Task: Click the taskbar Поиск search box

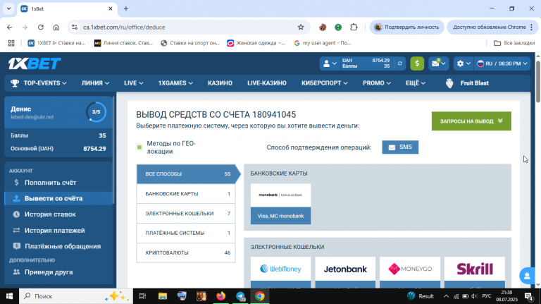Action: pos(75,296)
